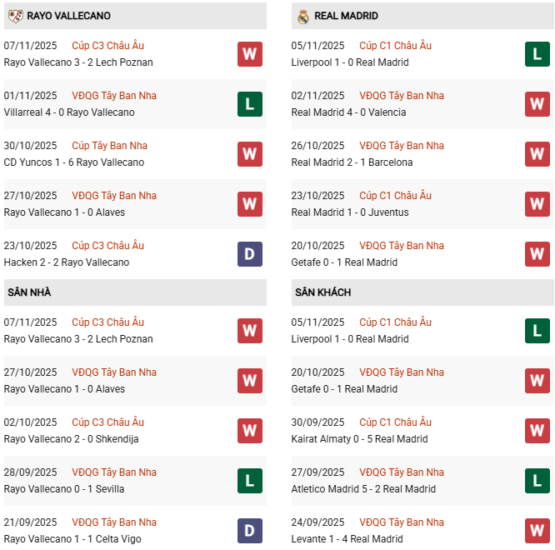555x550 pixels.
Task: Click D badge for Rayo Vallecano 1-1 Celta Vigo
Action: 249,531
